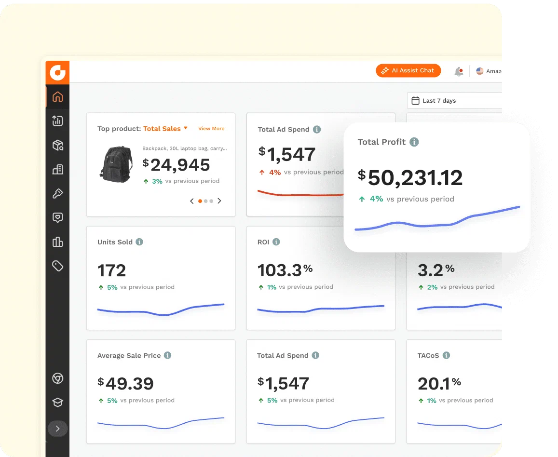This screenshot has width=558, height=457.
Task: Expand the sidebar with arrow button
Action: (x=58, y=429)
